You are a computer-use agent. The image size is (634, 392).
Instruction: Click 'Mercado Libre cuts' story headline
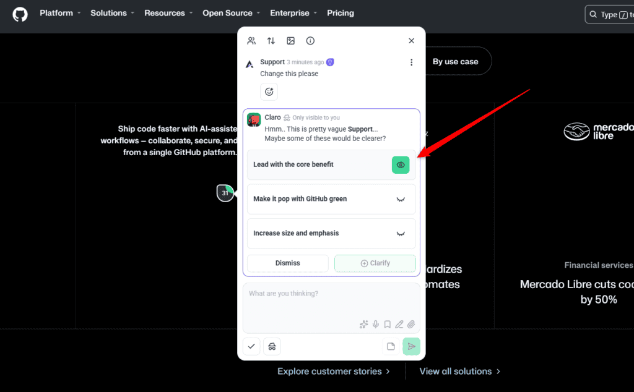coord(577,292)
